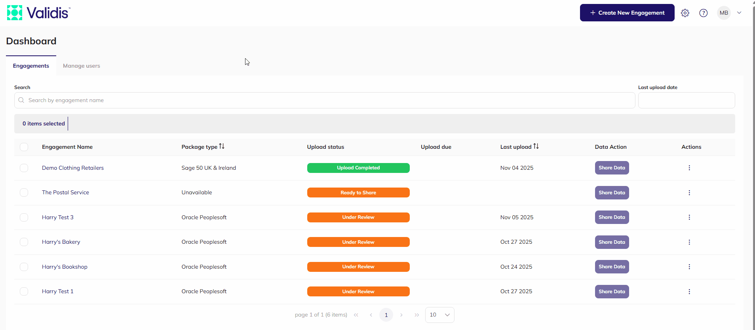Click 'page 1 of 1 (6 items)' text

click(321, 315)
